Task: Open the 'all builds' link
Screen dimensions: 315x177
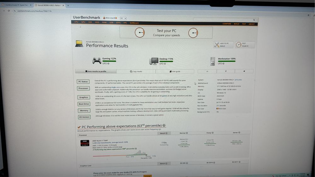Action: click(238, 80)
